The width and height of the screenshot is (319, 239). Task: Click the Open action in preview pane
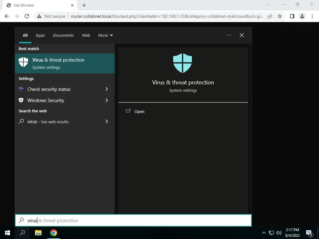coord(139,112)
